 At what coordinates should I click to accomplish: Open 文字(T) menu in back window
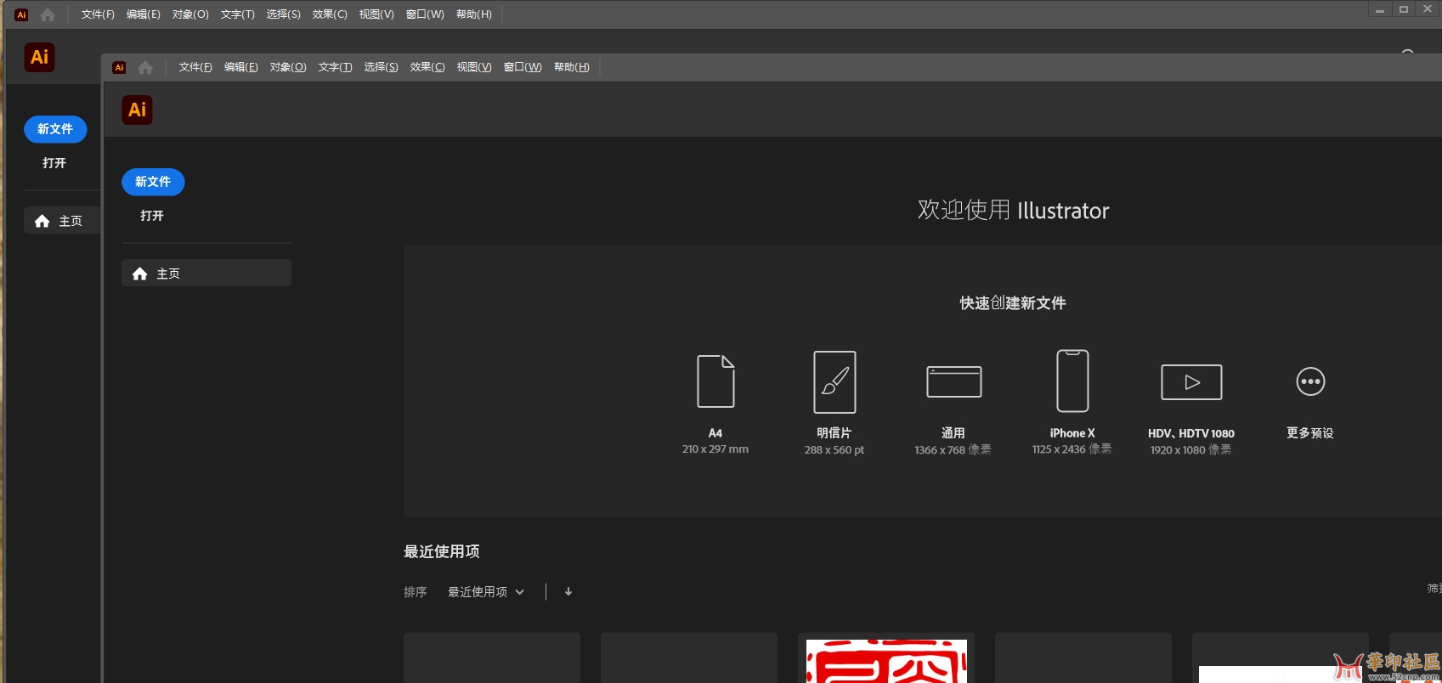click(237, 14)
